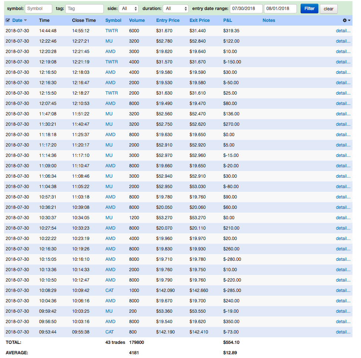Open the table settings gear icon

coord(344,20)
